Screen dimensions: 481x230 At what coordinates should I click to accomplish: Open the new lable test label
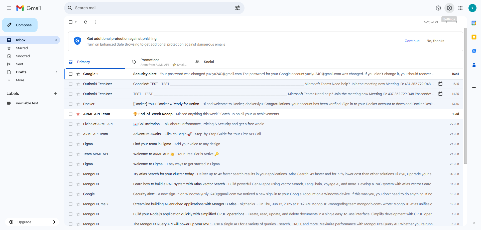tap(30, 103)
